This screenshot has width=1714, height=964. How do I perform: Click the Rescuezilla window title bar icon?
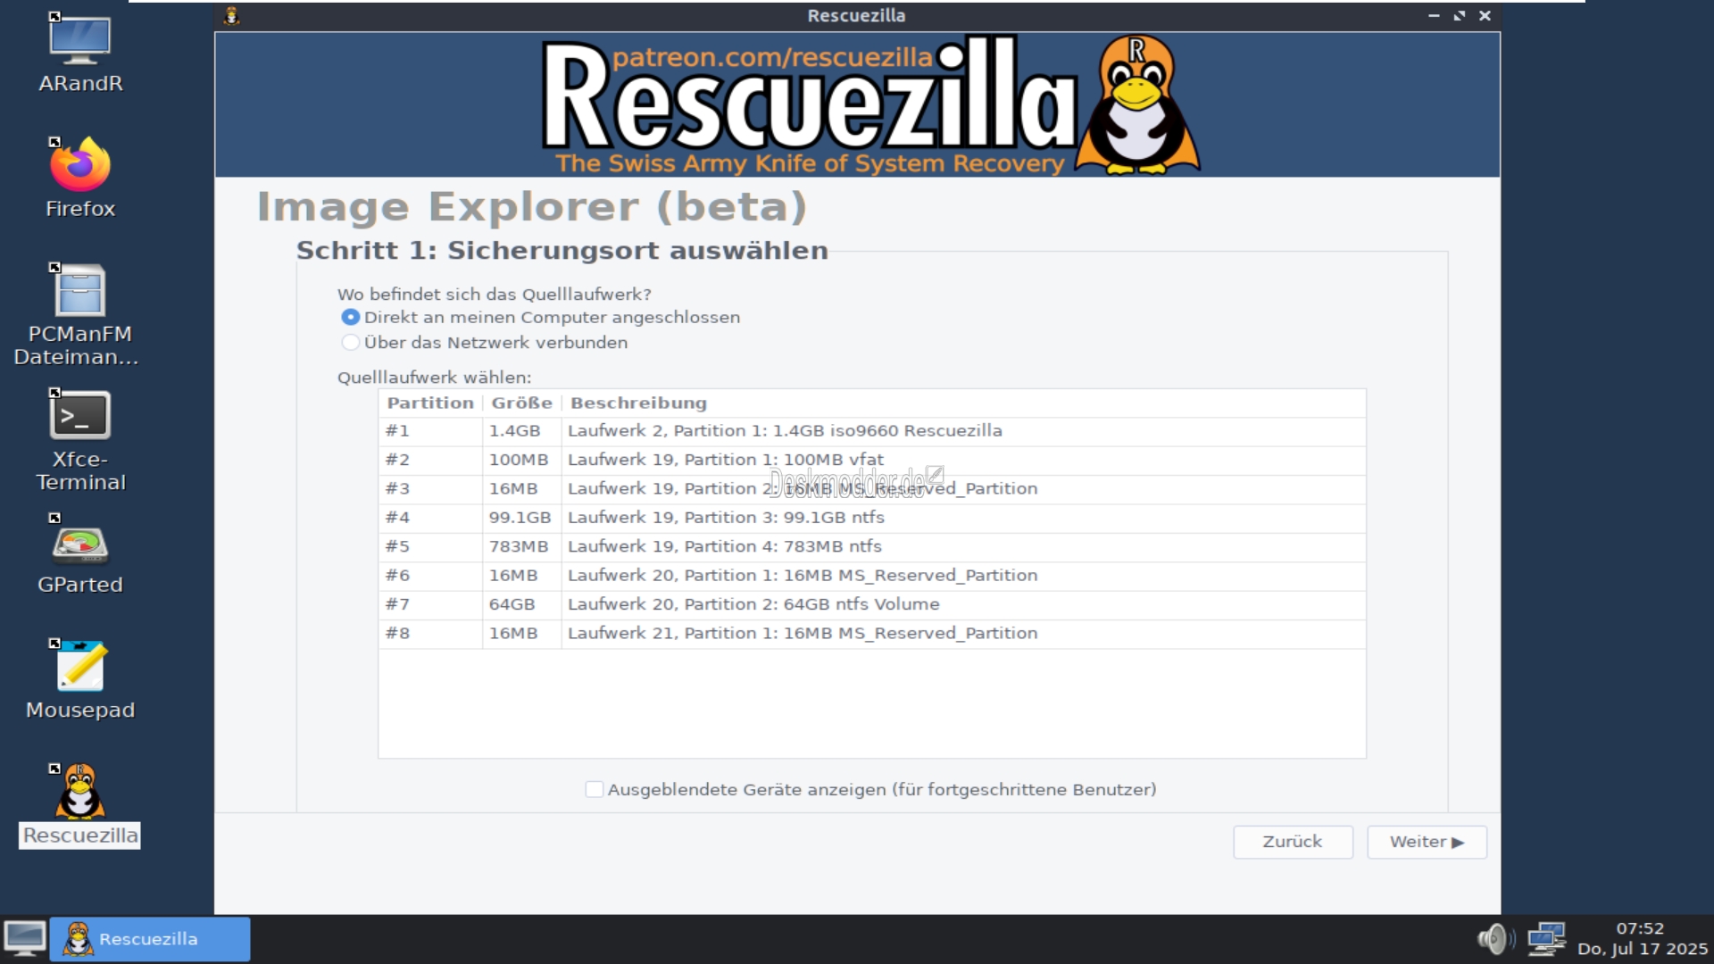(x=231, y=15)
